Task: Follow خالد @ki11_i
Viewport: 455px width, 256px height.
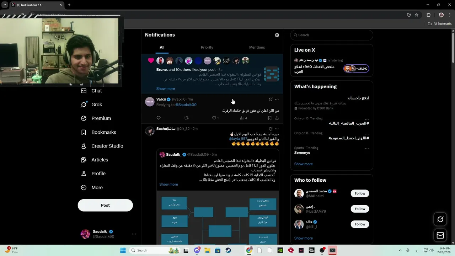Action: pyautogui.click(x=360, y=224)
